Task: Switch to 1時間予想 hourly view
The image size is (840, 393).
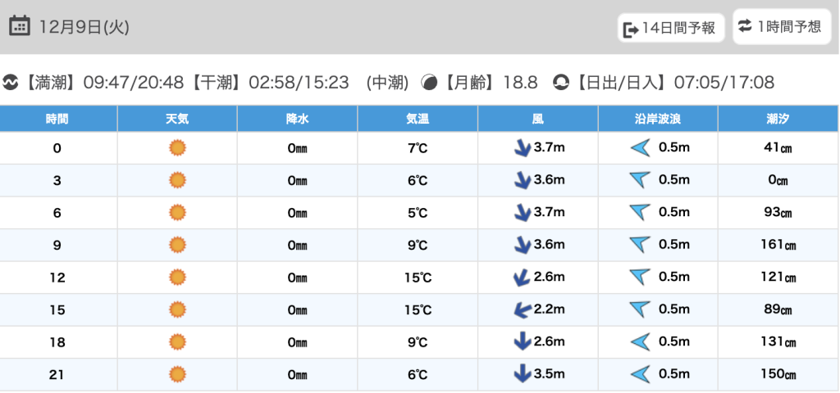Action: [779, 27]
